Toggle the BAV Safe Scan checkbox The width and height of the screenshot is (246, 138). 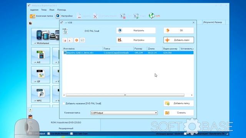[x=71, y=134]
